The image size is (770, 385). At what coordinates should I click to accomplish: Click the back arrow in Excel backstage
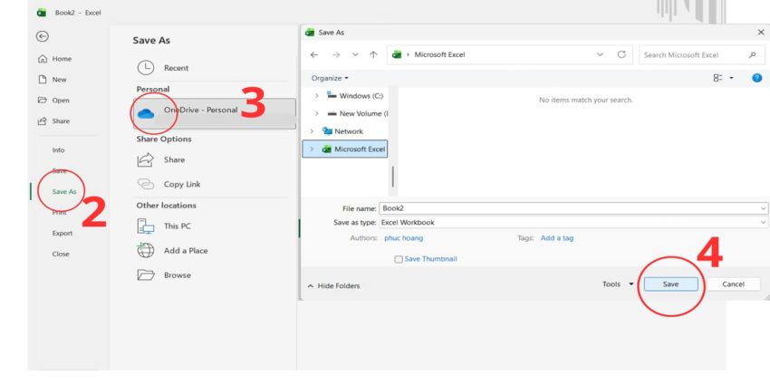pyautogui.click(x=43, y=36)
